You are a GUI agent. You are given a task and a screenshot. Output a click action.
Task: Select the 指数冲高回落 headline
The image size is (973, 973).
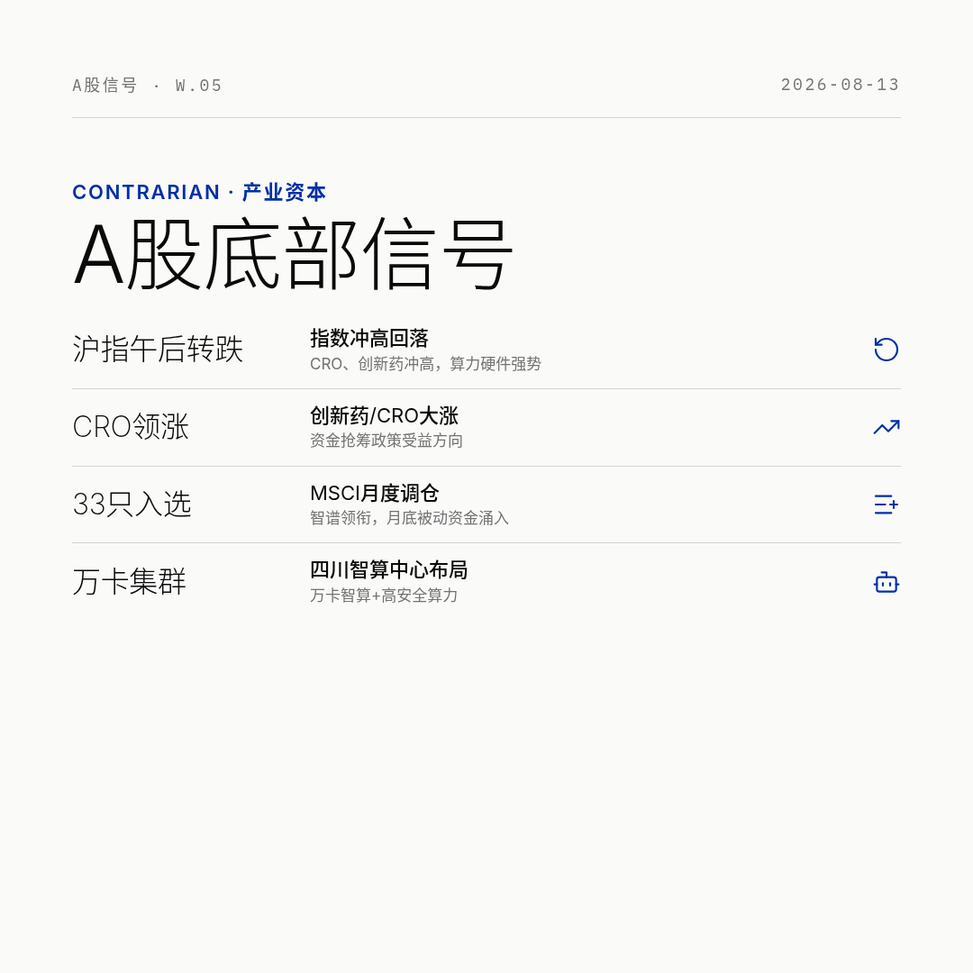click(369, 338)
